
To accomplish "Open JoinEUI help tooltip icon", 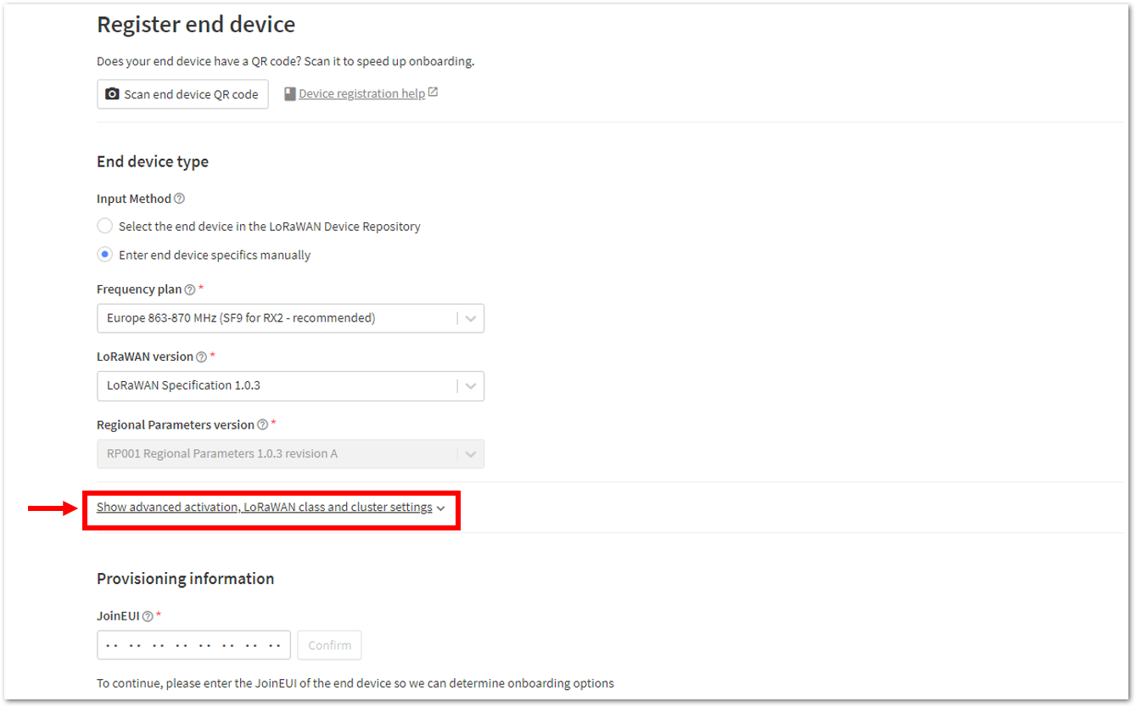I will tap(148, 616).
